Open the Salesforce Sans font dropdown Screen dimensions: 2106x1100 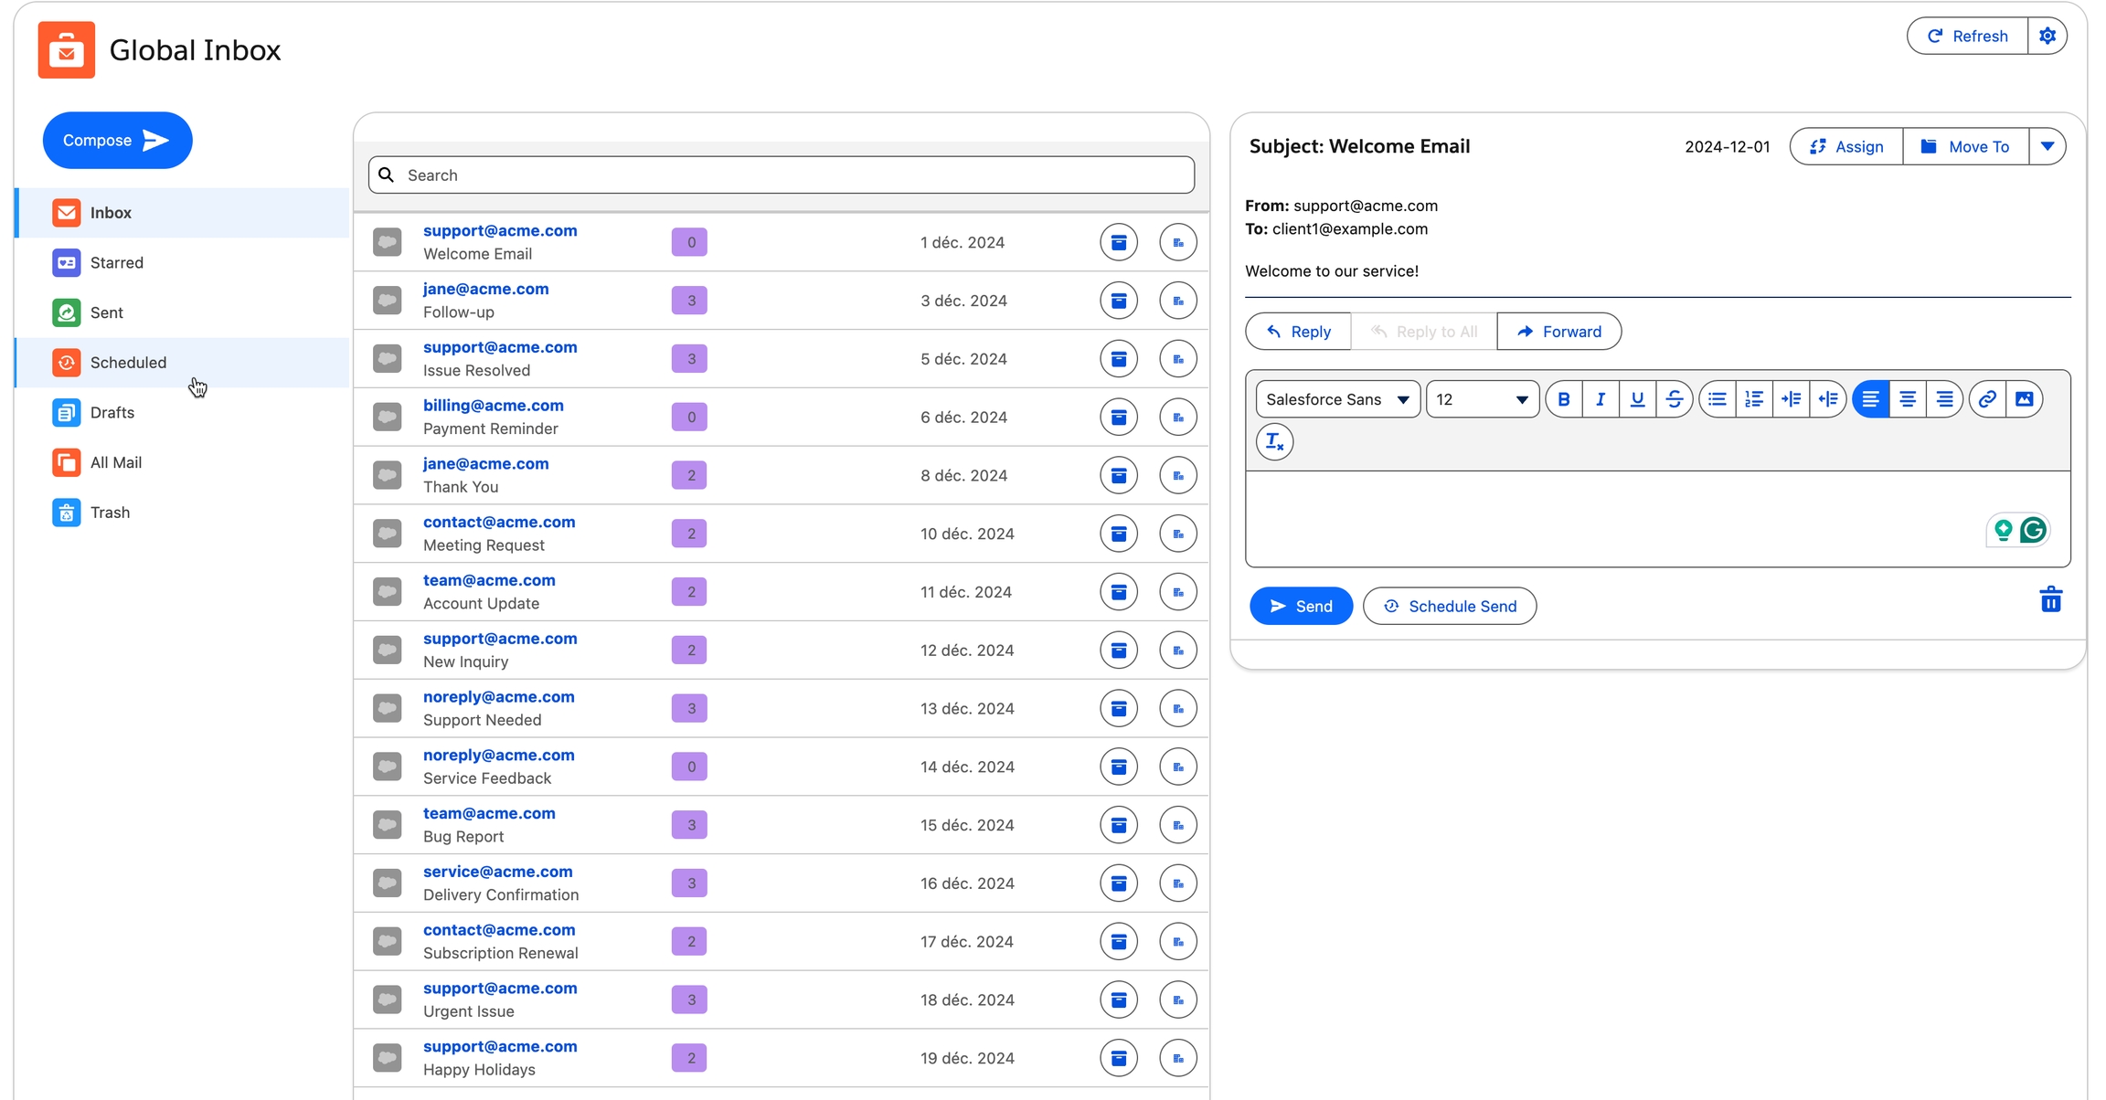1337,399
